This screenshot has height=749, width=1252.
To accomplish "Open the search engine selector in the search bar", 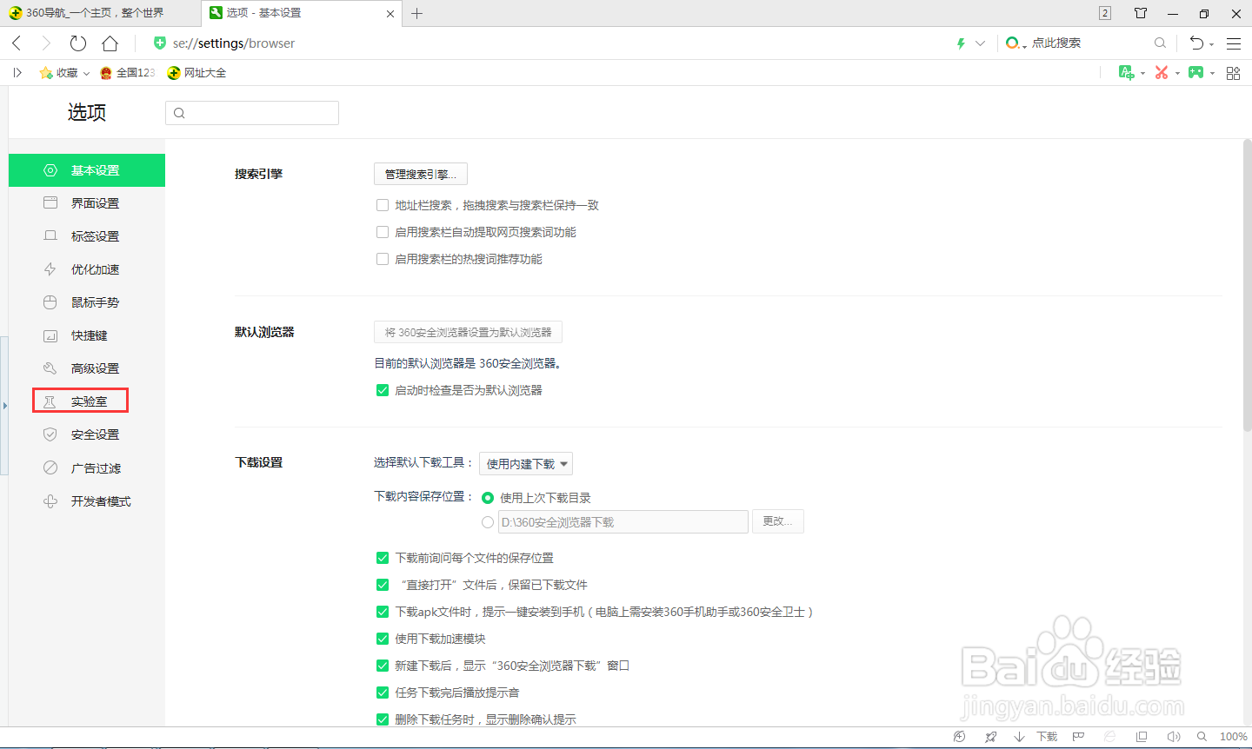I will click(1016, 43).
